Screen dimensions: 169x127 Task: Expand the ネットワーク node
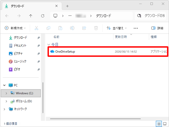(4, 109)
